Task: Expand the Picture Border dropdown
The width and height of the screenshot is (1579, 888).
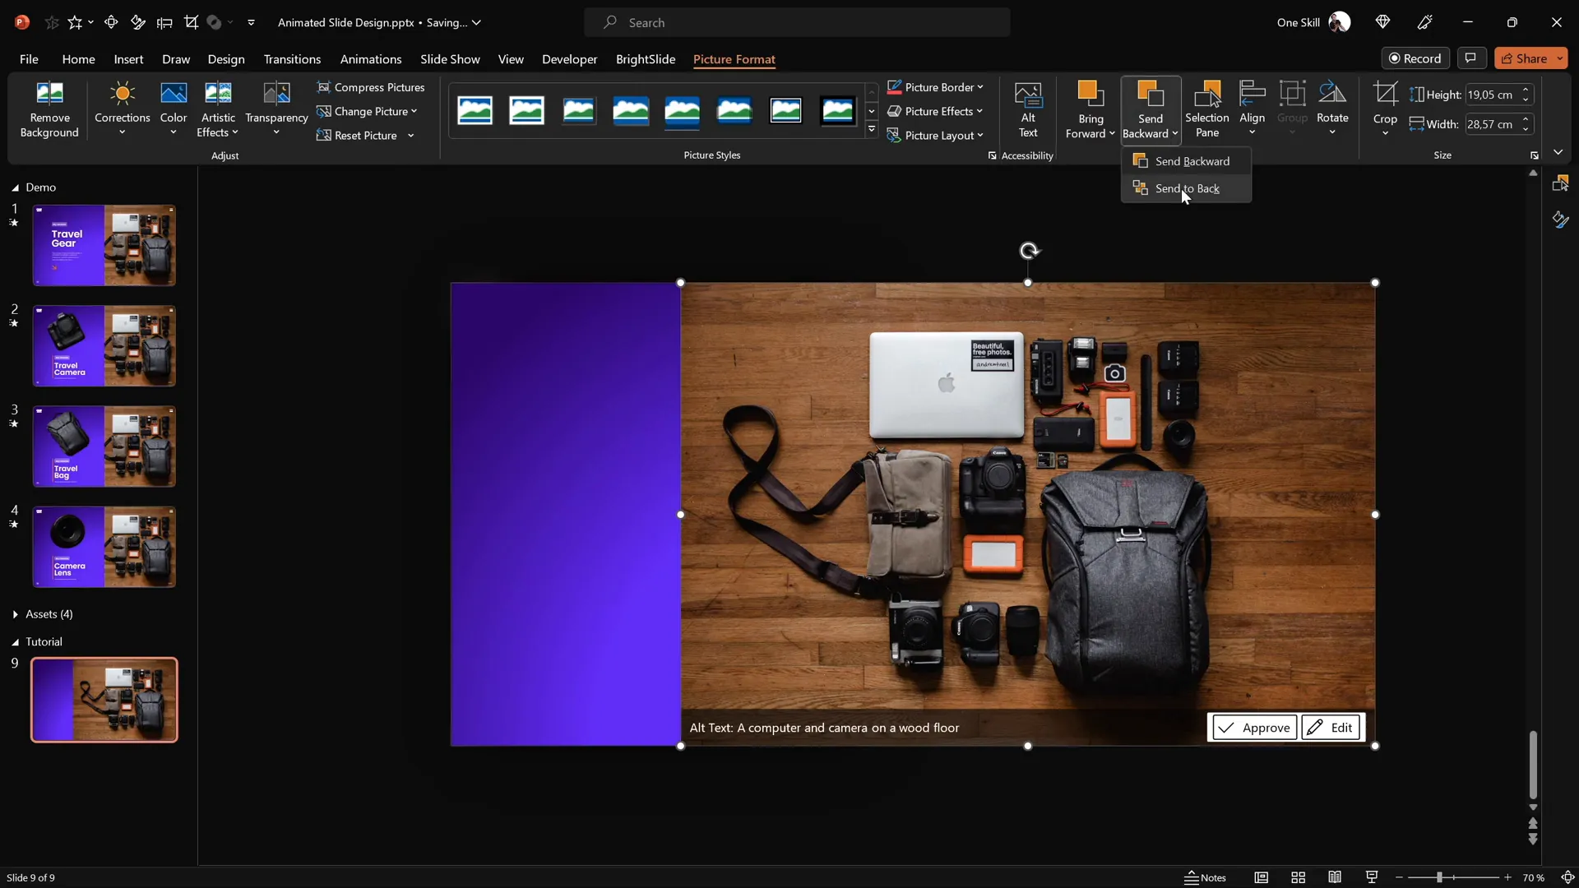Action: pyautogui.click(x=980, y=87)
